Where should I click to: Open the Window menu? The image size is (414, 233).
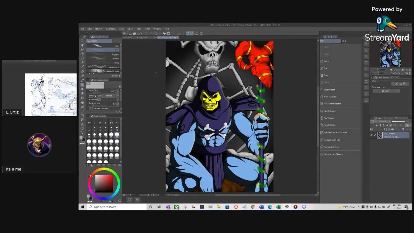coord(157,29)
